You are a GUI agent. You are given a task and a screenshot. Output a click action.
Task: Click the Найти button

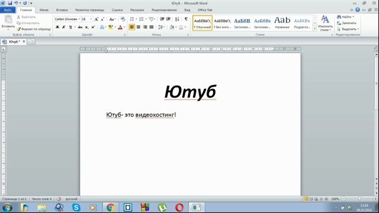[x=346, y=17]
